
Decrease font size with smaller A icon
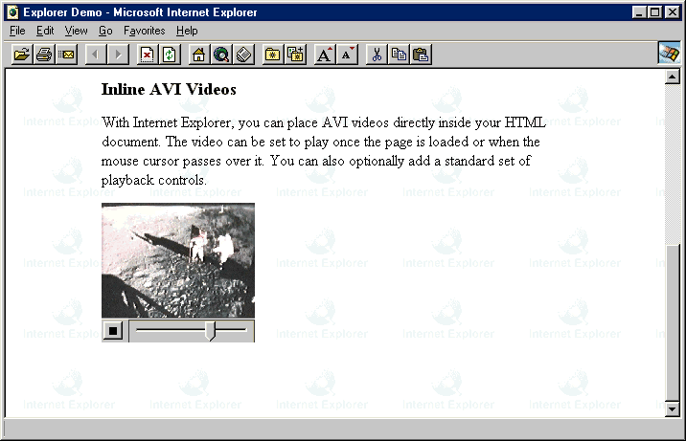point(347,55)
